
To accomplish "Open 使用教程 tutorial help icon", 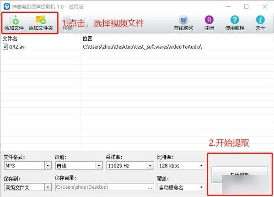I will click(235, 20).
